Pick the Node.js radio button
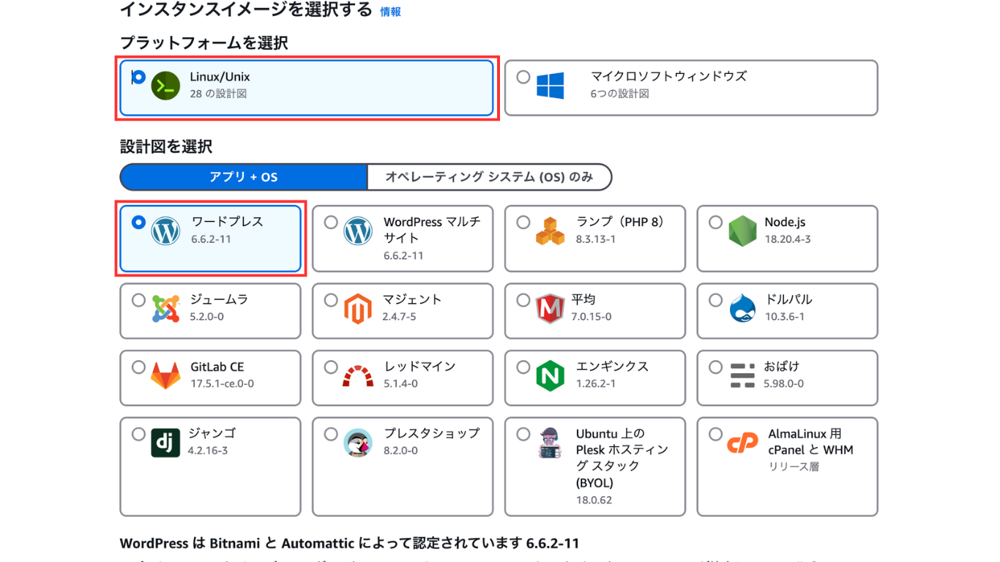 (715, 222)
